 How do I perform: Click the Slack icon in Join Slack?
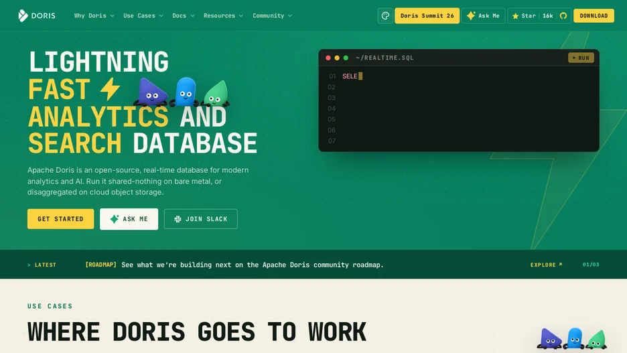click(178, 219)
